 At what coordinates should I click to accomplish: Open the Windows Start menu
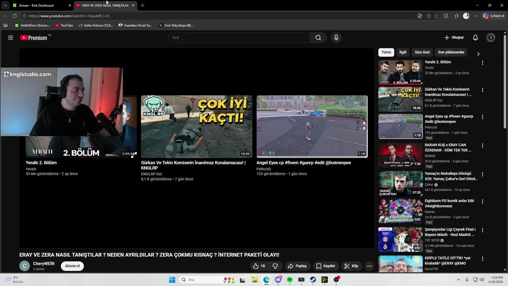pos(172,280)
